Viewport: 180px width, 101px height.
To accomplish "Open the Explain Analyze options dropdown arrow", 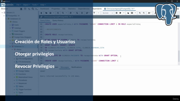I will click(x=135, y=13).
